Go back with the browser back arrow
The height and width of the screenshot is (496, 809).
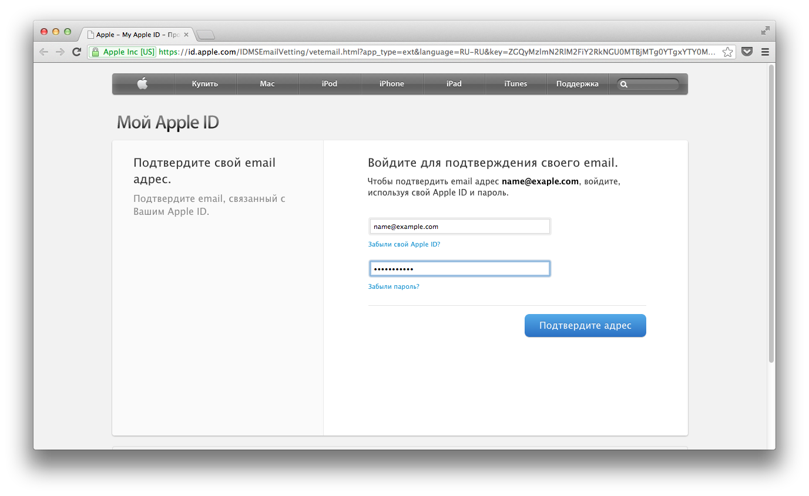43,52
